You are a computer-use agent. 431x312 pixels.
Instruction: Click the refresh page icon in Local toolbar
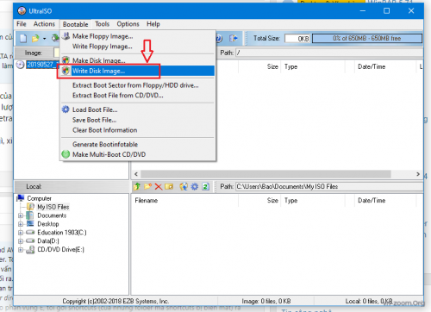pyautogui.click(x=205, y=187)
